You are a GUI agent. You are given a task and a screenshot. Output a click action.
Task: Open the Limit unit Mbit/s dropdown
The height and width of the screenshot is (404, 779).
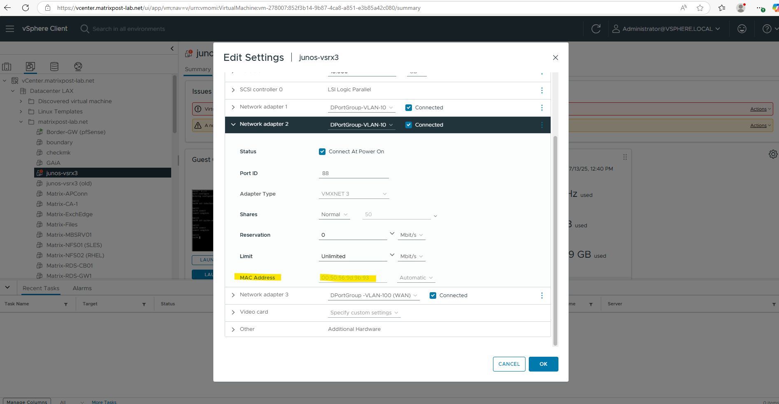click(411, 256)
